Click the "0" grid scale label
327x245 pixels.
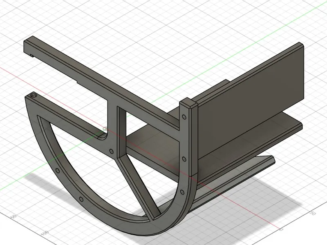pos(280,229)
